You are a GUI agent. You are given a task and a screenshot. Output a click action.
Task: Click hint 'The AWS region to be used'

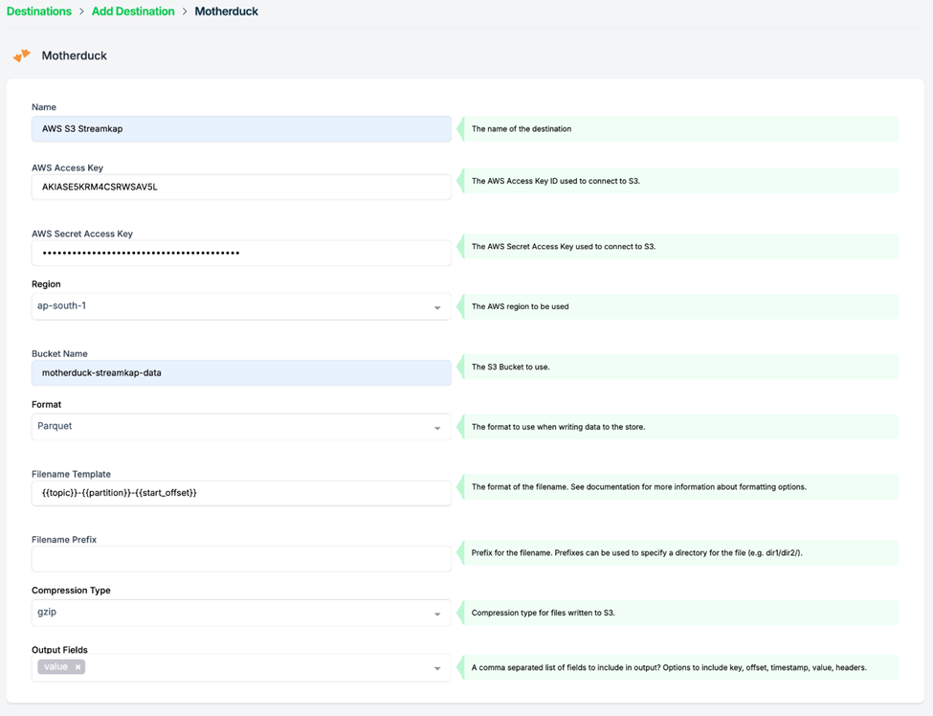(520, 306)
